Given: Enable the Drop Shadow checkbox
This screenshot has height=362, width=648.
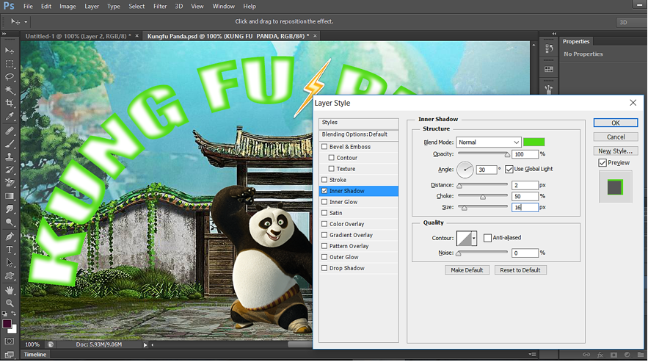Looking at the screenshot, I should 324,268.
